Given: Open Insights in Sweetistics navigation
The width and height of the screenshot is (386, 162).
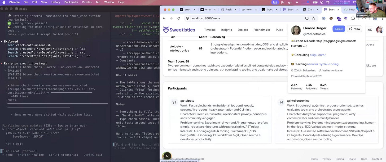Looking at the screenshot, I should click(x=226, y=30).
